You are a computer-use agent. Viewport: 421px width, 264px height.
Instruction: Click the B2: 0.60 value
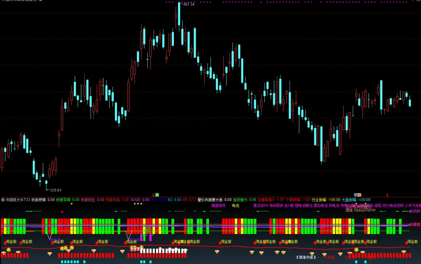pyautogui.click(x=175, y=200)
